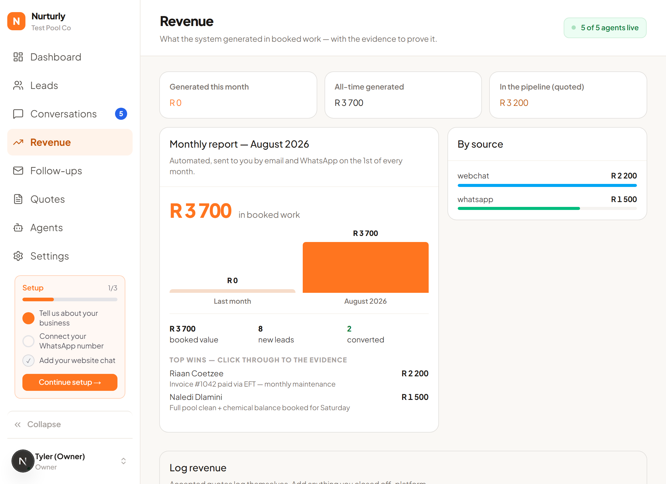Image resolution: width=666 pixels, height=484 pixels.
Task: Click the '8 new leads' stat
Action: pos(276,334)
